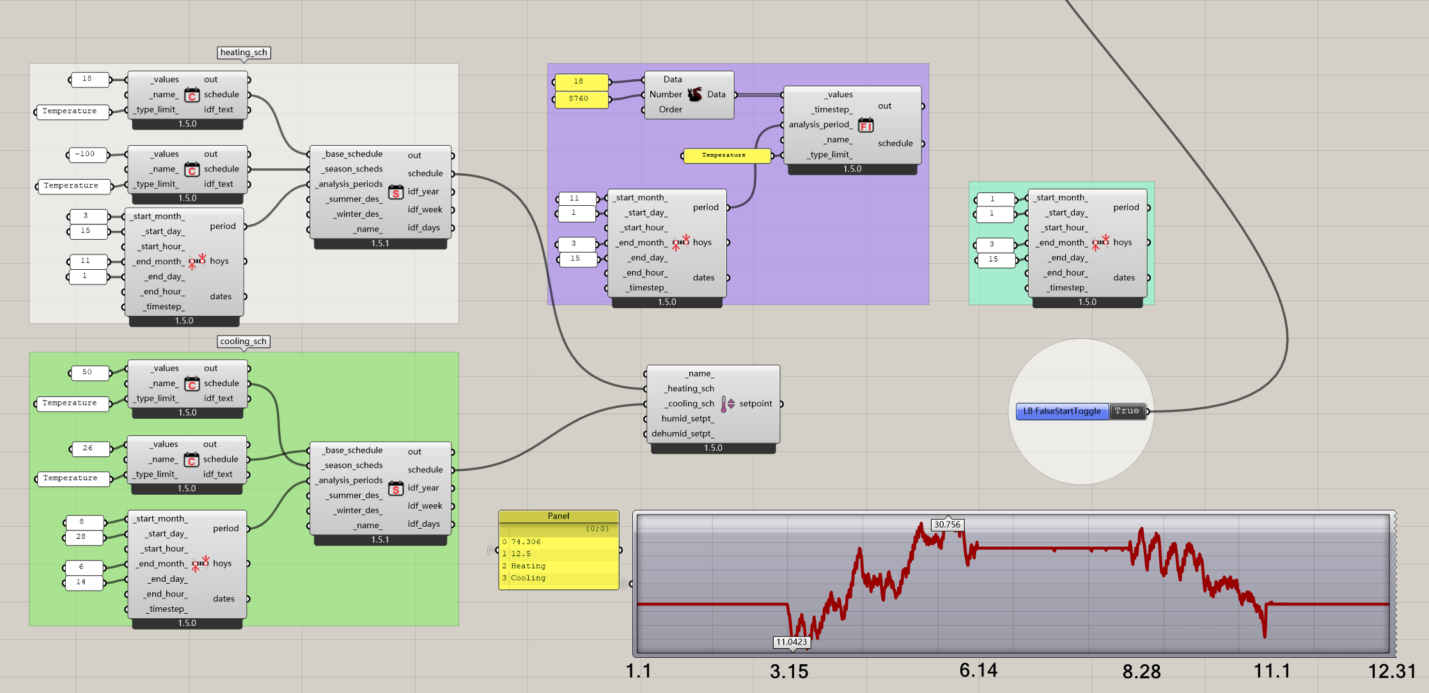
Task: Toggle the True value of FalseStartToggle
Action: click(x=1127, y=411)
